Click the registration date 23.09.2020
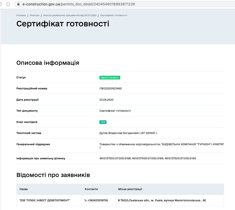 coord(106,100)
